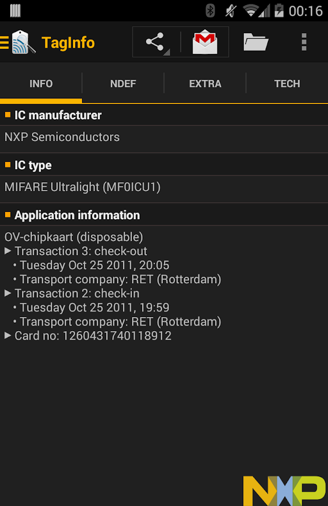Tap the TagInfo NFC scan logo
Screen dimensions: 328x506
(22, 41)
